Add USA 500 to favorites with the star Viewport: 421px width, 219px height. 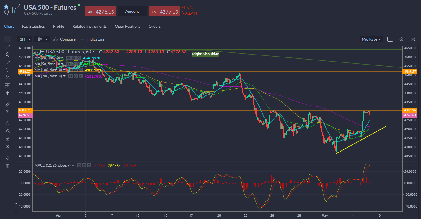click(6, 6)
